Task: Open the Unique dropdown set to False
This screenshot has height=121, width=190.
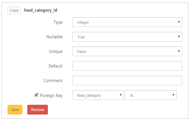Action: point(127,51)
